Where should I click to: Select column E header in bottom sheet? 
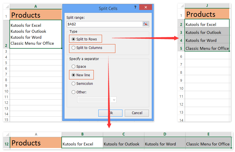208,134
